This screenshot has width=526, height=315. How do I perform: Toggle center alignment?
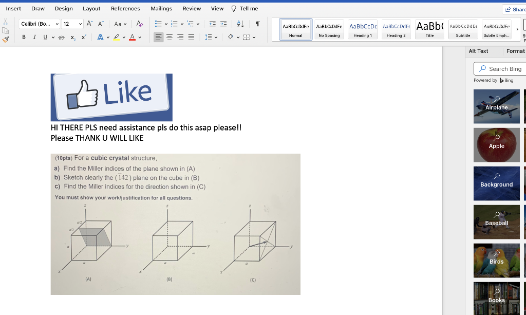click(170, 37)
